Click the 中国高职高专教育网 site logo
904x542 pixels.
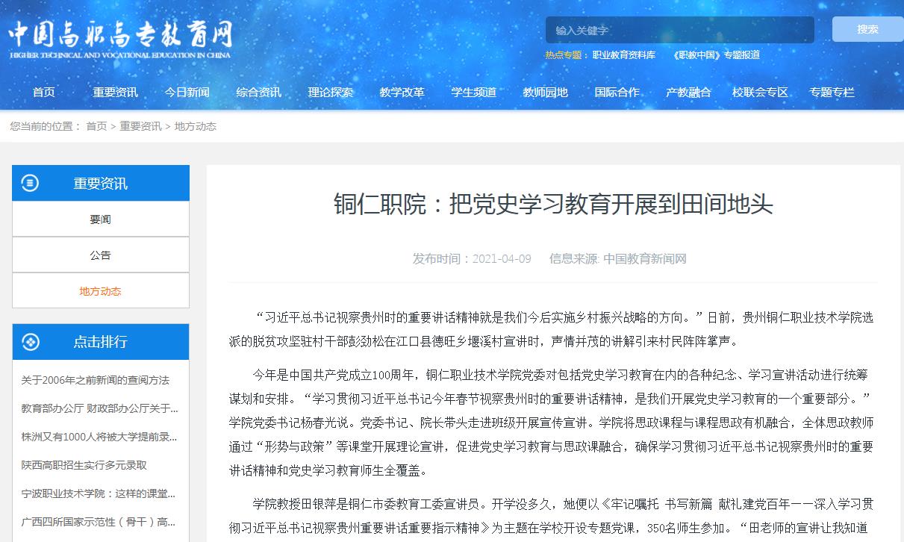pos(120,40)
